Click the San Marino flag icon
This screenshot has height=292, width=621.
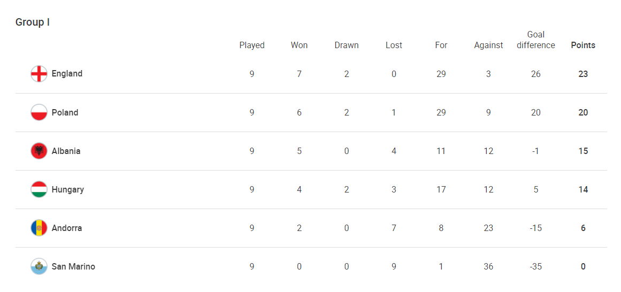click(x=39, y=266)
